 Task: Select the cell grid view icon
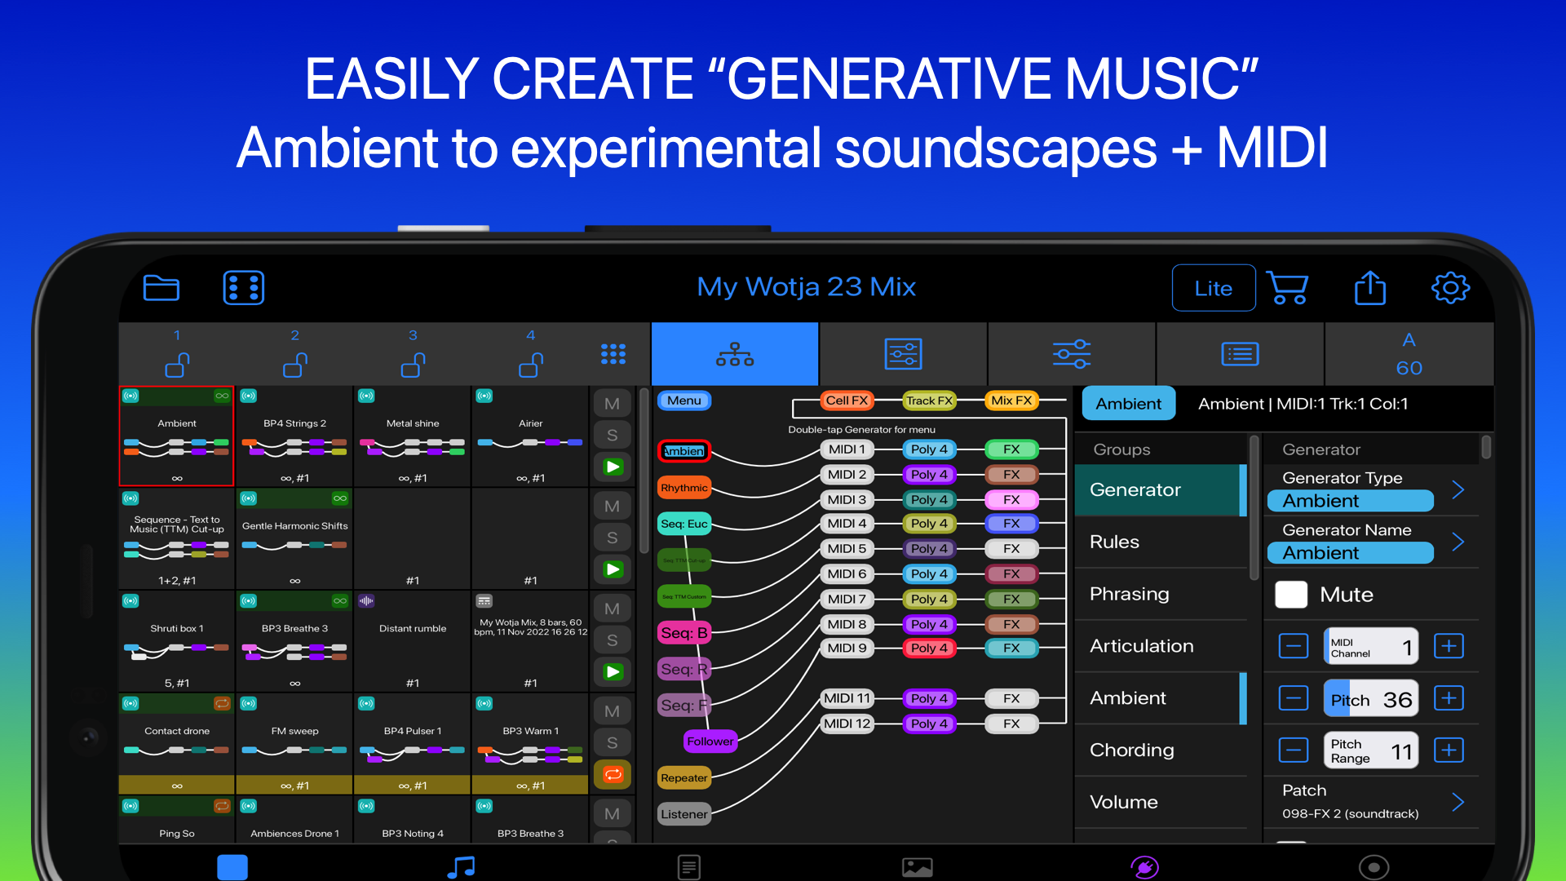tap(613, 353)
